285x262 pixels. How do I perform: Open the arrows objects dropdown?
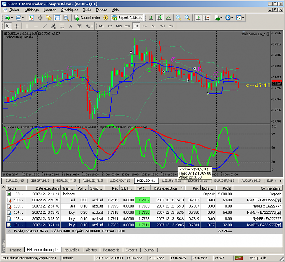[89, 26]
